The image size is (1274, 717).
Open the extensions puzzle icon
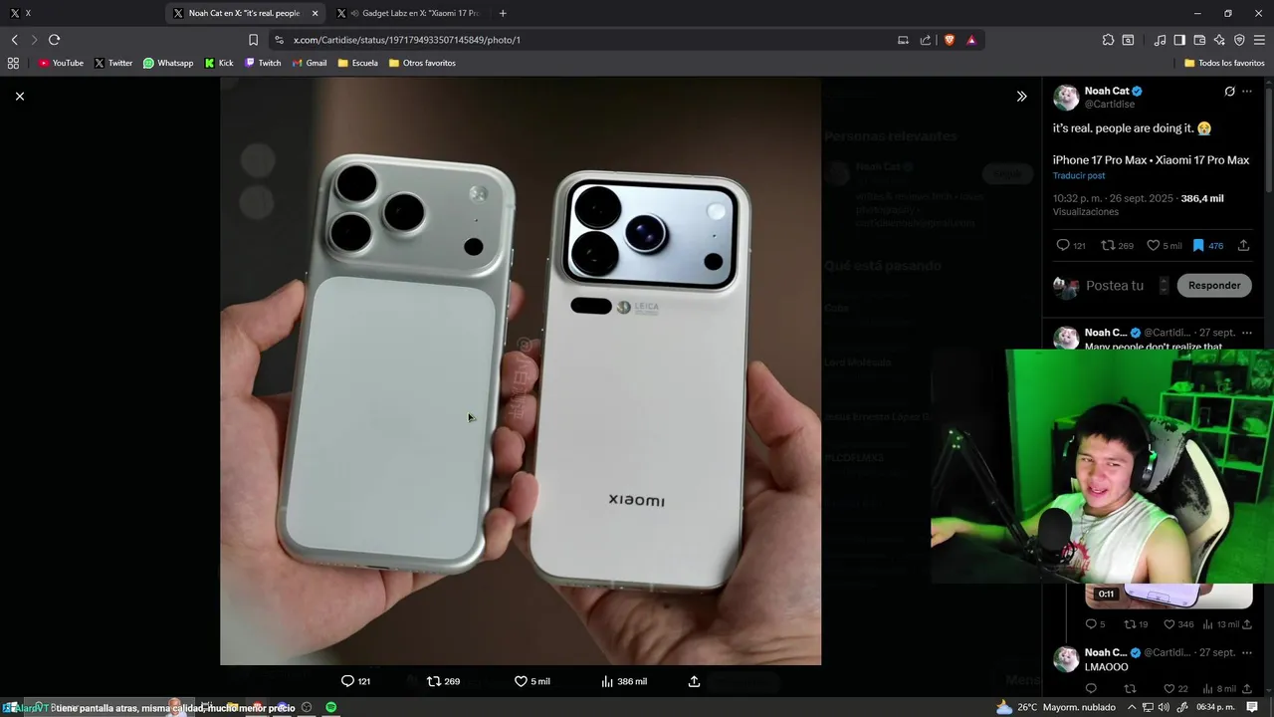click(1108, 40)
